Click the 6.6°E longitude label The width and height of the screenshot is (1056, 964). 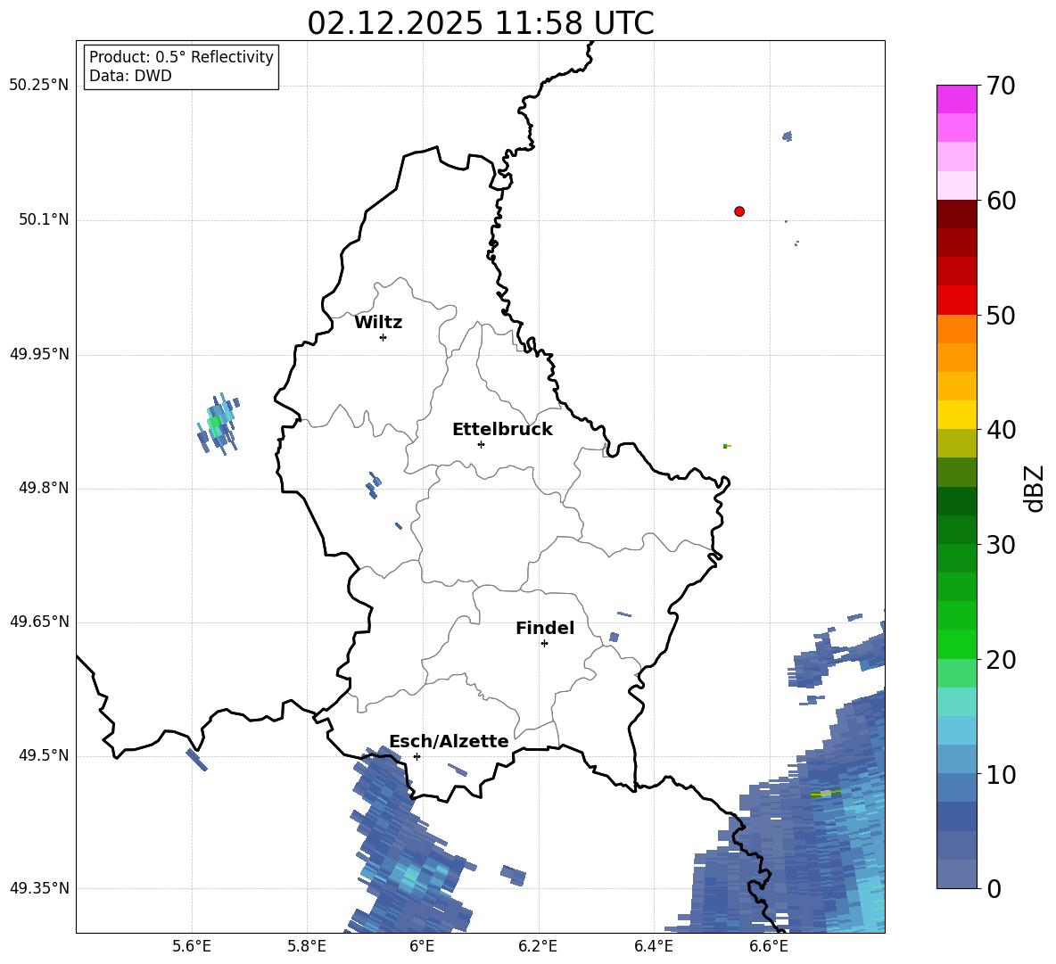click(769, 946)
